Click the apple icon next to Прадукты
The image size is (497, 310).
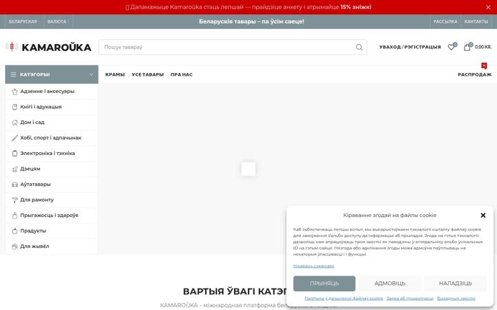pyautogui.click(x=14, y=231)
